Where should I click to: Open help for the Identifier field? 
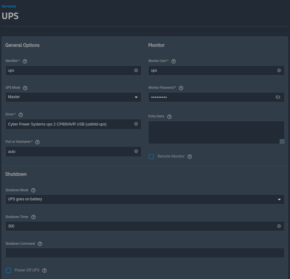click(x=25, y=61)
